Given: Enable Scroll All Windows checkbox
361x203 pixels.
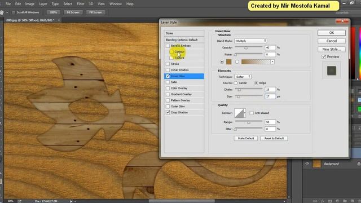Looking at the screenshot, I should 14,12.
